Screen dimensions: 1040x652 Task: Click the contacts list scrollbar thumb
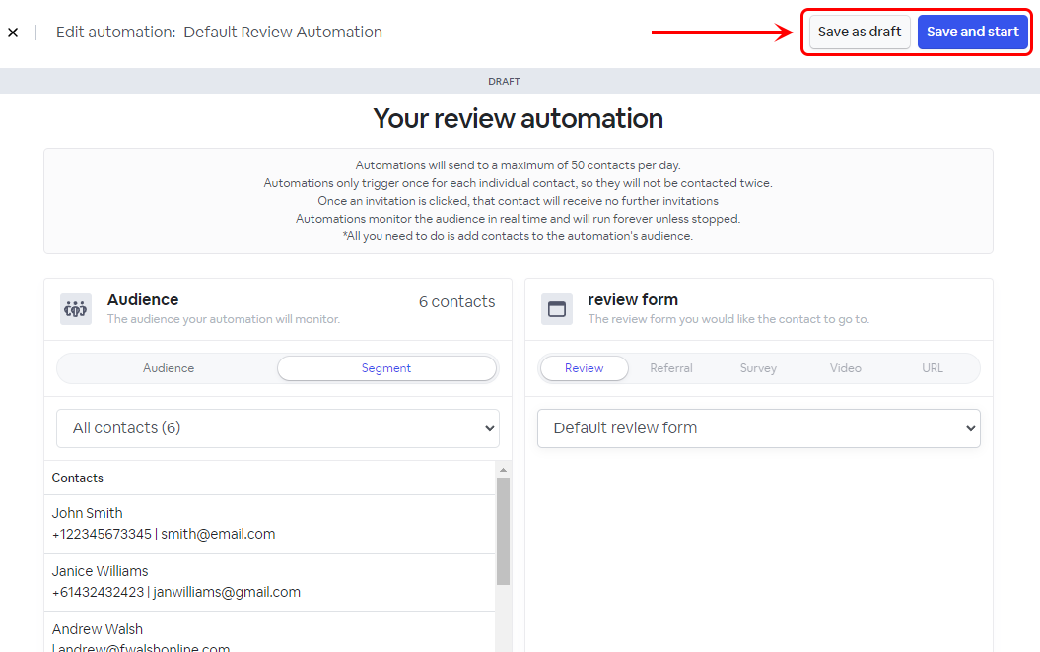(503, 530)
